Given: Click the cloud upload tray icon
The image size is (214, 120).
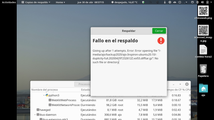Looking at the screenshot, I should (x=175, y=2).
